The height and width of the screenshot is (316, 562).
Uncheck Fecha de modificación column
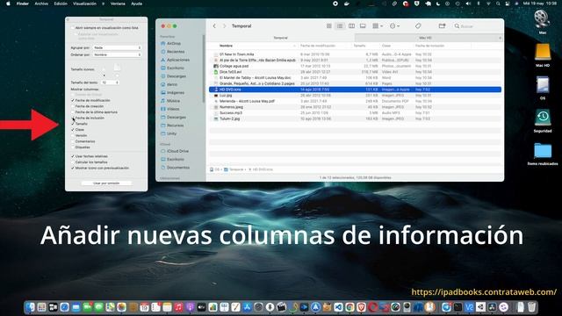pyautogui.click(x=73, y=100)
